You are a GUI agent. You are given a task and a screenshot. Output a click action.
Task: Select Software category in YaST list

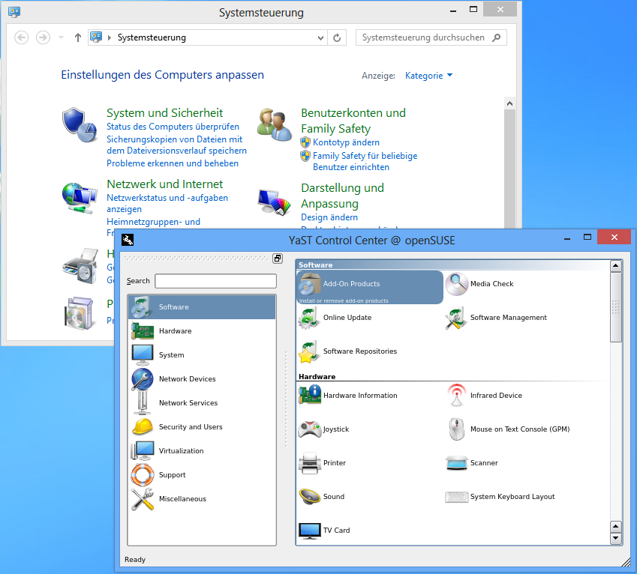point(202,307)
